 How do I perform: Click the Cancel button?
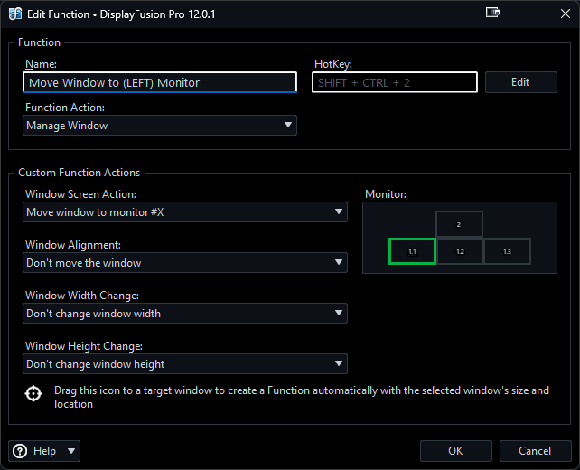click(x=534, y=451)
